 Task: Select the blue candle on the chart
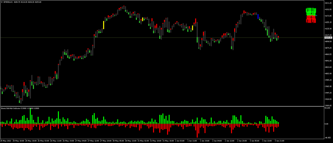click(258, 17)
